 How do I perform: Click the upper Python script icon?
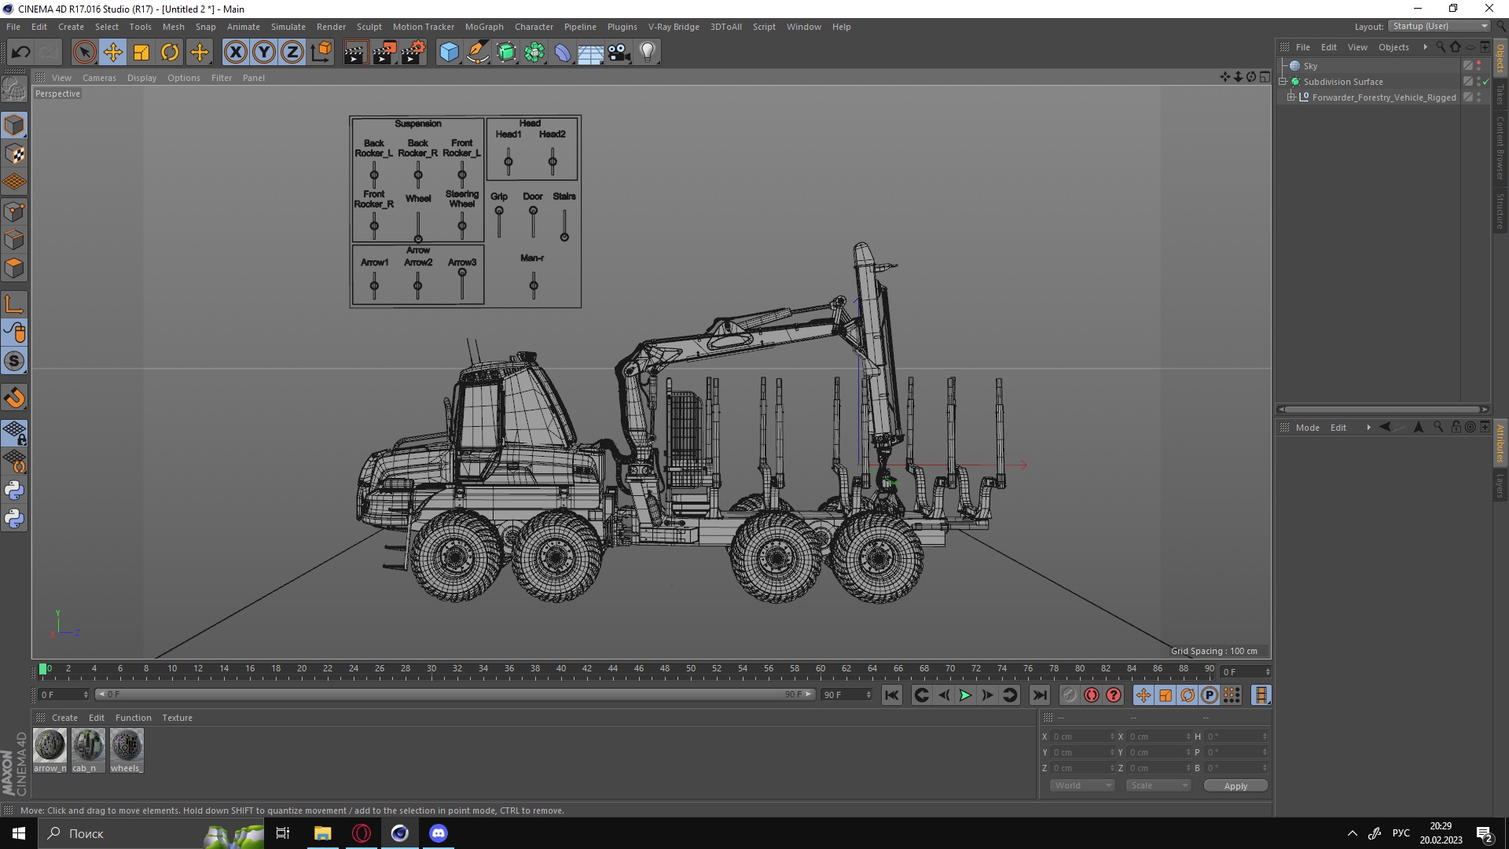(14, 491)
